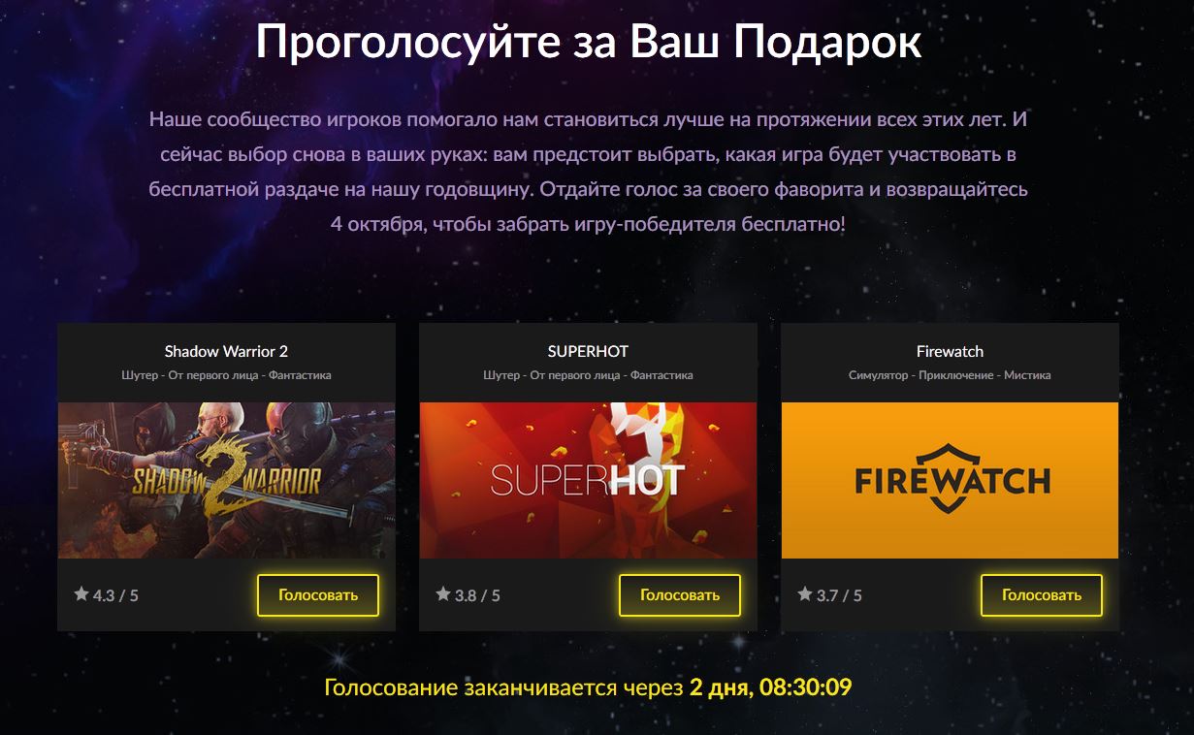Viewport: 1194px width, 735px height.
Task: Vote for SUPERHOT
Action: pos(680,594)
